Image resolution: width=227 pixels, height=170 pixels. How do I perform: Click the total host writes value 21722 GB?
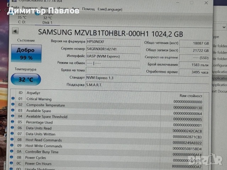click(x=194, y=50)
